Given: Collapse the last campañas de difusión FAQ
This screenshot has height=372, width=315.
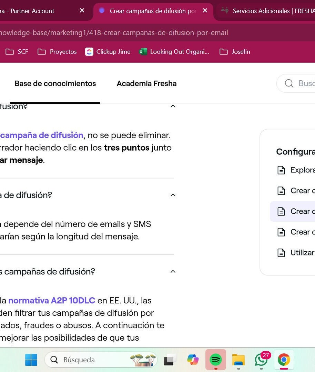Looking at the screenshot, I should coord(173,272).
